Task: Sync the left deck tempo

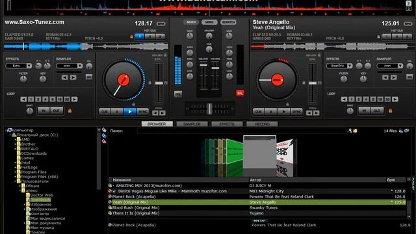Action: pos(143,112)
